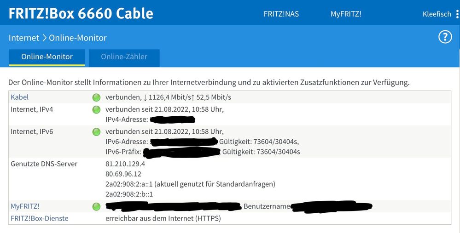Select the Online-Monitor tab
Image resolution: width=460 pixels, height=233 pixels.
47,57
